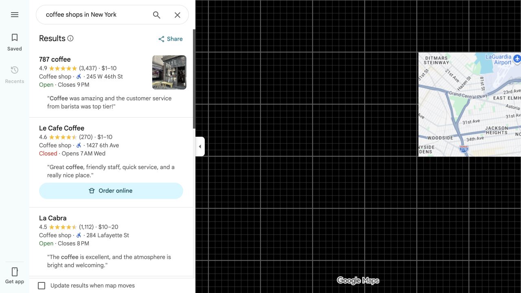Click La Cabra price range $10–20
This screenshot has height=293, width=521.
(108, 227)
